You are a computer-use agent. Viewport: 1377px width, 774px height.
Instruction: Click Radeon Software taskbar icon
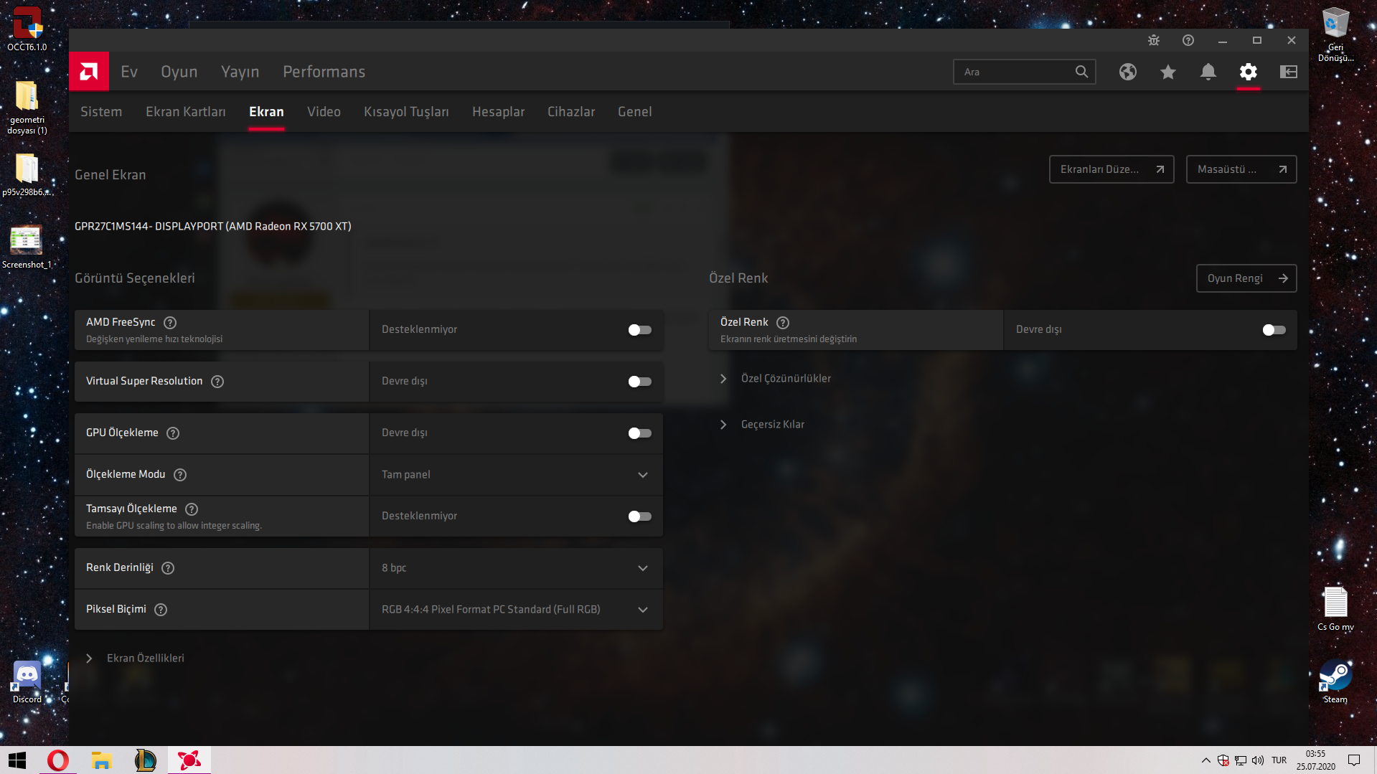(x=189, y=760)
